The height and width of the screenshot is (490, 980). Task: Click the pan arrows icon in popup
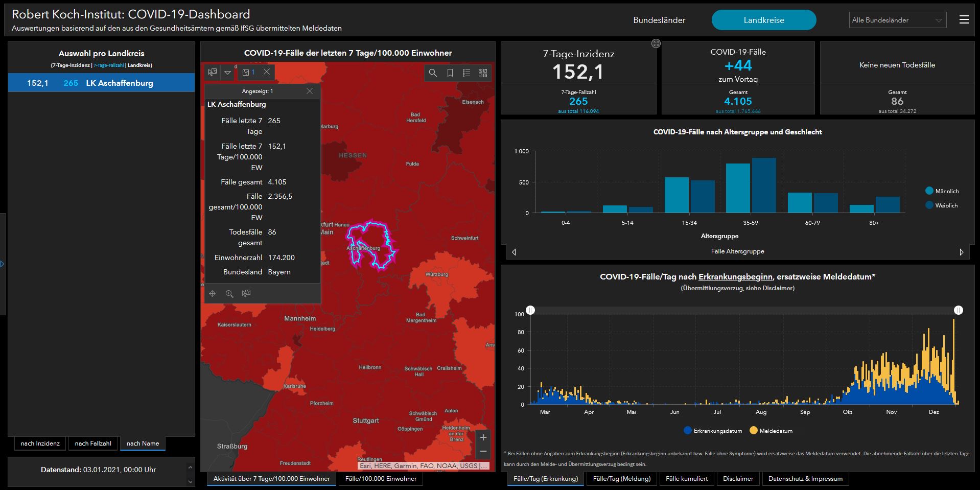click(x=213, y=294)
